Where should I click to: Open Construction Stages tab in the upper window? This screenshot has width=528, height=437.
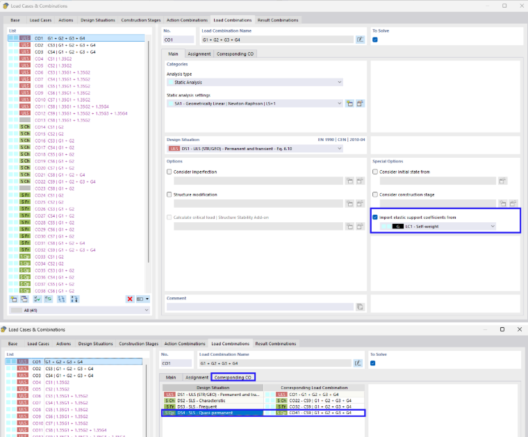(141, 20)
